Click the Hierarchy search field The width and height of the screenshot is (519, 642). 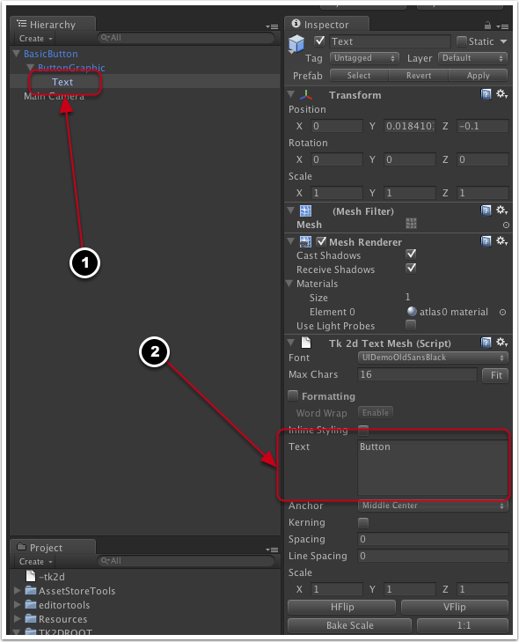[x=186, y=38]
